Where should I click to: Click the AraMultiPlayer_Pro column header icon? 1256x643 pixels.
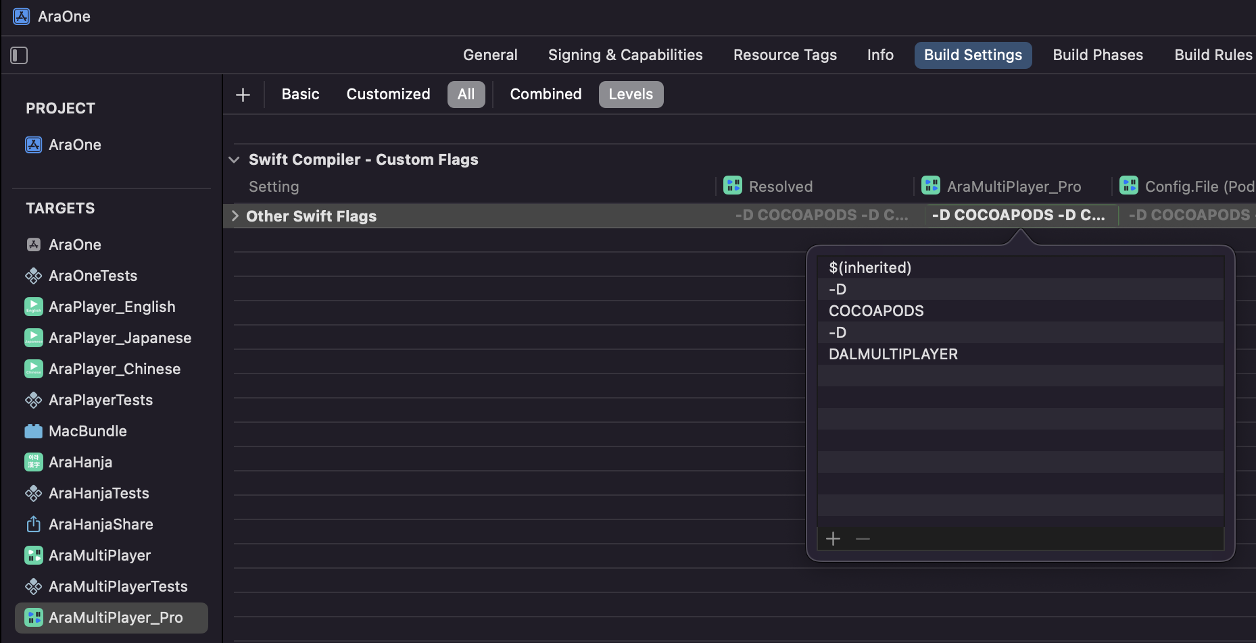coord(931,186)
